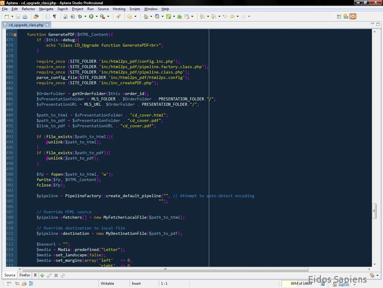The image size is (383, 288).
Task: Click the Save (floppy disk) icon
Action: [18, 16]
